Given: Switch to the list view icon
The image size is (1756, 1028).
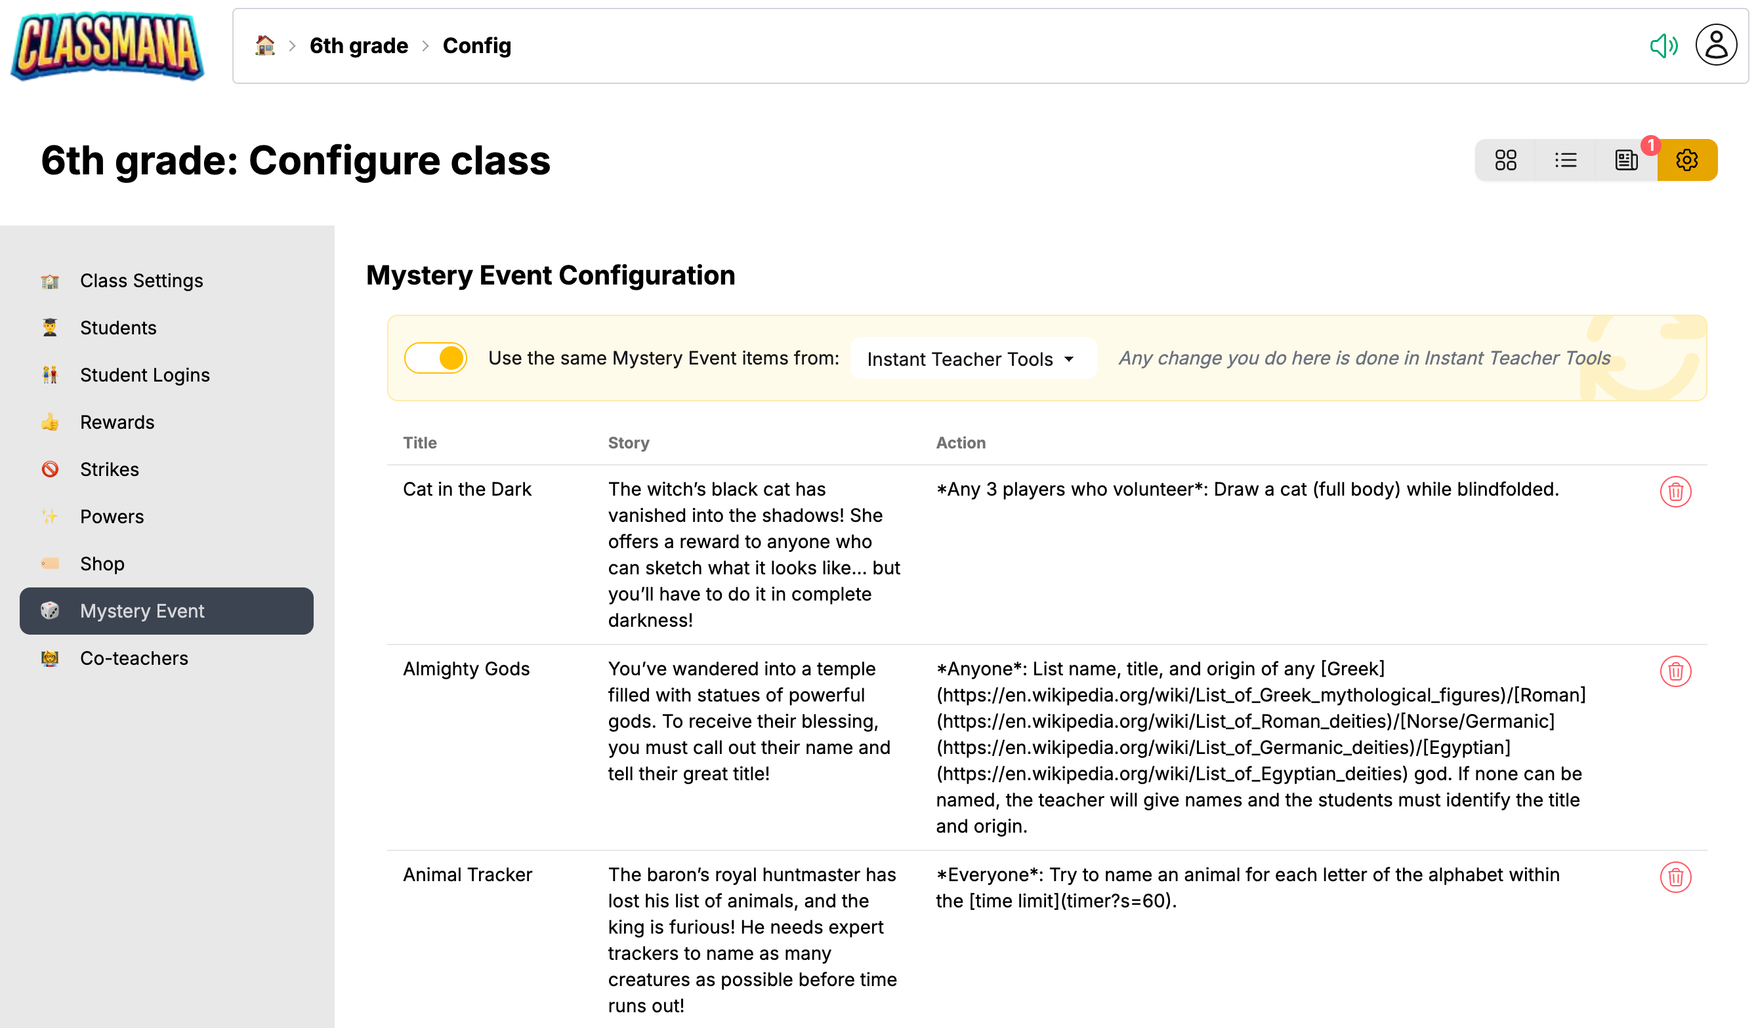Looking at the screenshot, I should pos(1566,160).
